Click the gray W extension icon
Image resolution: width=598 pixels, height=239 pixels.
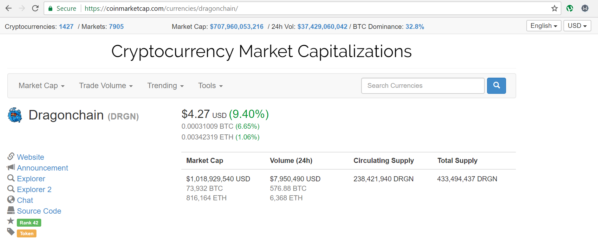[x=585, y=9]
